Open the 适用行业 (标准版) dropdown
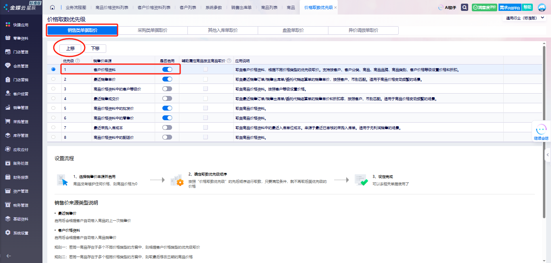Screen dimensions: 551x263 [x=525, y=18]
